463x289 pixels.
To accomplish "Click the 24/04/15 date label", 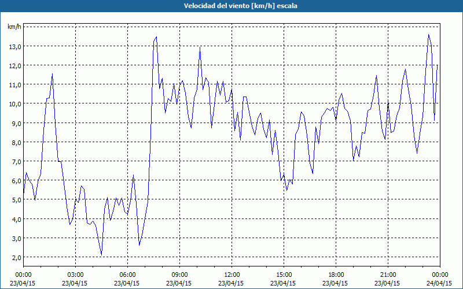I will [x=439, y=283].
